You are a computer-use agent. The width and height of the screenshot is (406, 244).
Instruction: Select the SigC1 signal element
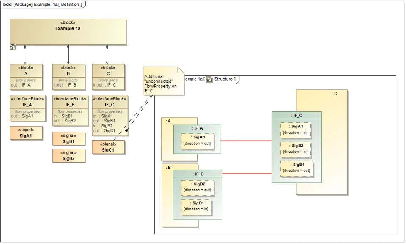point(108,147)
